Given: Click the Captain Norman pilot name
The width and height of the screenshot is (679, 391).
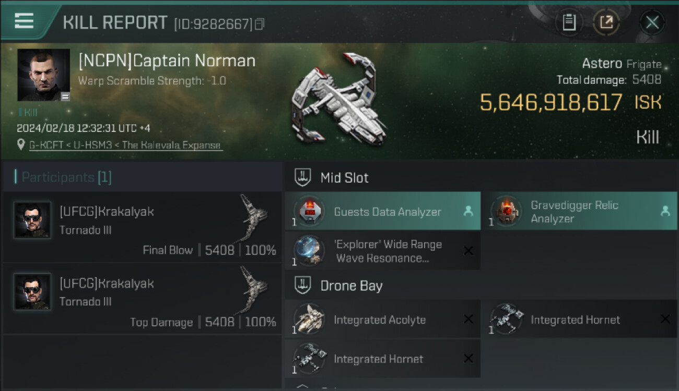Looking at the screenshot, I should [167, 61].
